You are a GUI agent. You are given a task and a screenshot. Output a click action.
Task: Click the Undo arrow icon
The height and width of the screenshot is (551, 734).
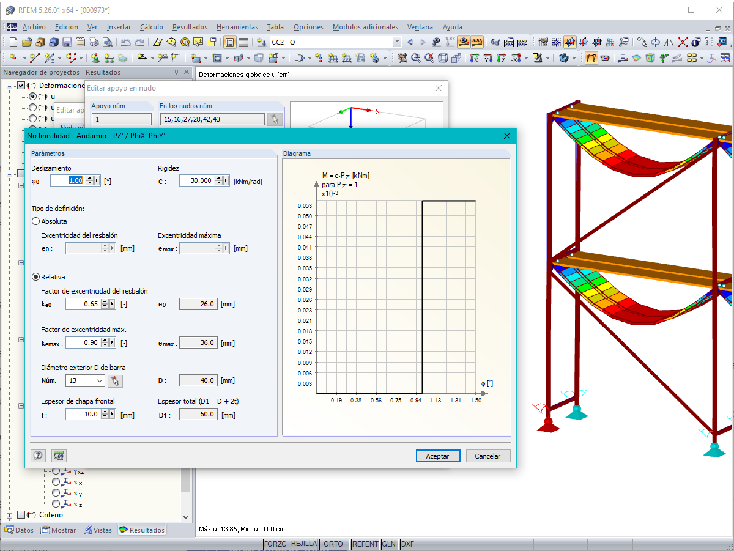point(126,42)
